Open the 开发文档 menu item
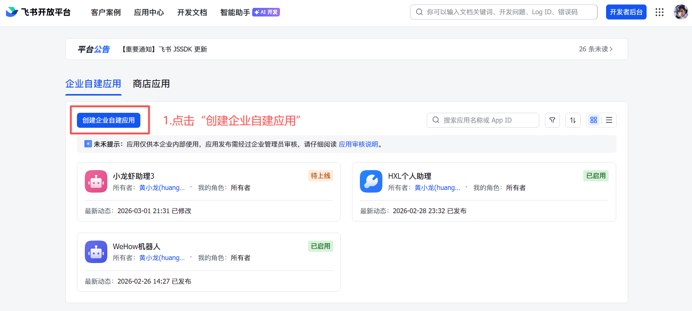 click(x=192, y=12)
